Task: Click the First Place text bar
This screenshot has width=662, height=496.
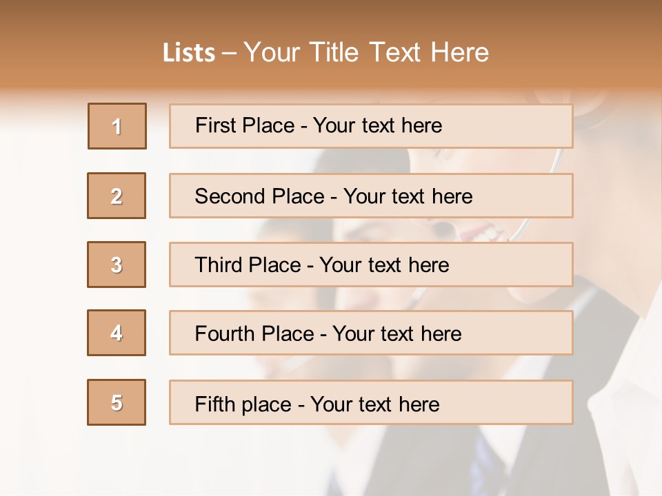Action: (x=371, y=126)
